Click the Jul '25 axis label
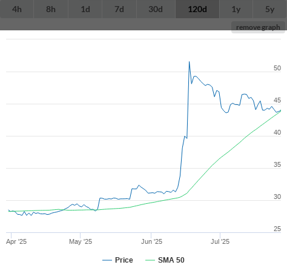 [x=220, y=241]
